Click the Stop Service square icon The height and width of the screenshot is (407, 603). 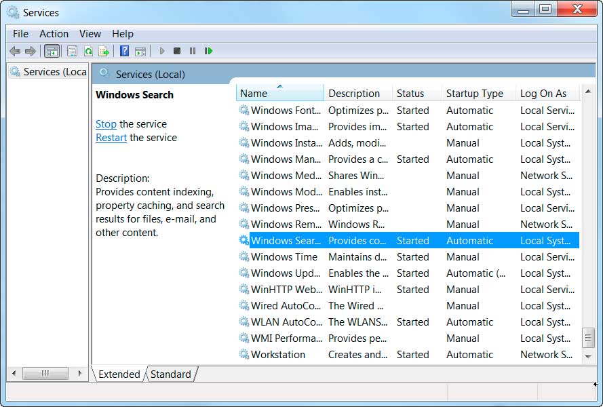[177, 51]
